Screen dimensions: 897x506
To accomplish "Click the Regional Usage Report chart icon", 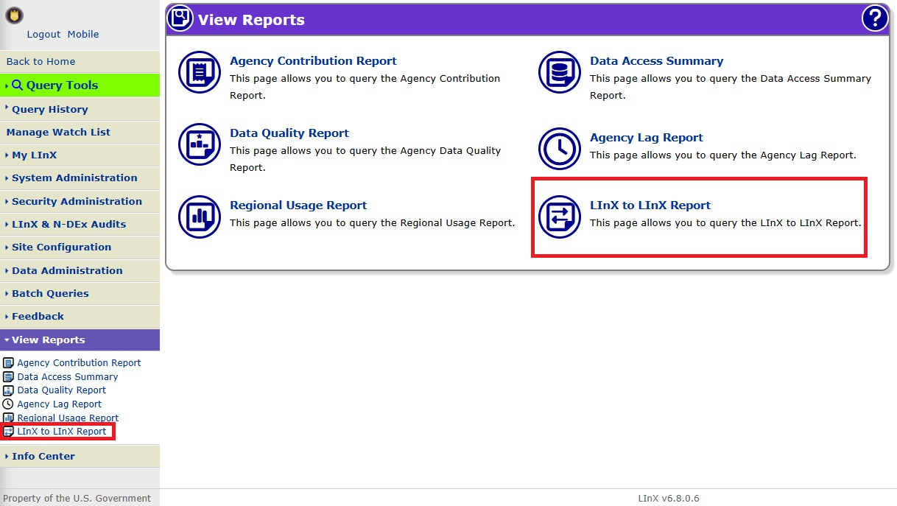I will point(200,217).
